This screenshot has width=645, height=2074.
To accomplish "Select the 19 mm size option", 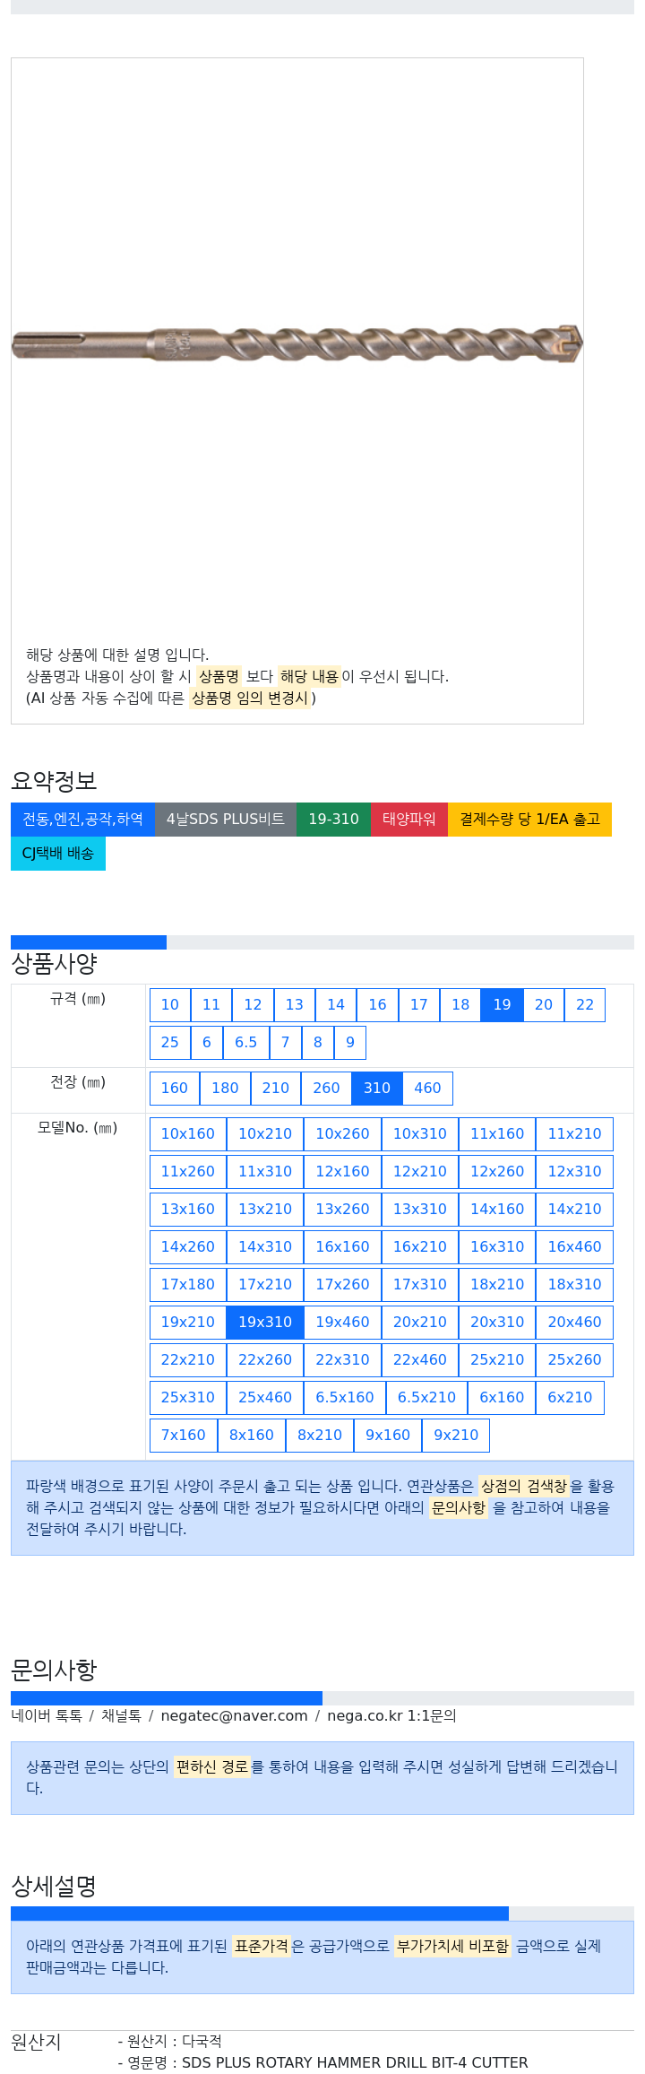I will (502, 1004).
